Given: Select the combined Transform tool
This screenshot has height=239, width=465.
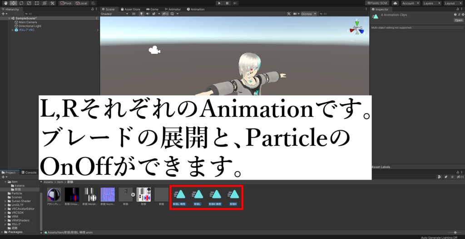Looking at the screenshot, I should [45, 3].
